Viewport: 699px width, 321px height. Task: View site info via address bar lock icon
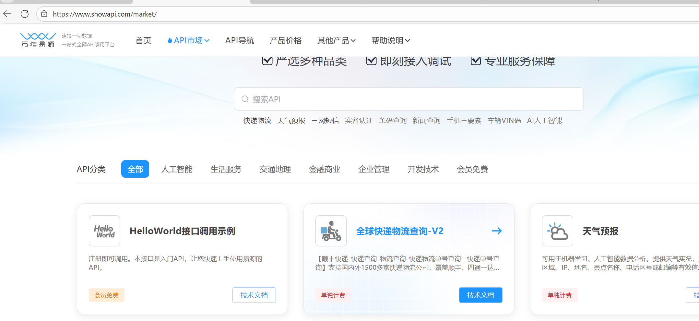tap(44, 14)
